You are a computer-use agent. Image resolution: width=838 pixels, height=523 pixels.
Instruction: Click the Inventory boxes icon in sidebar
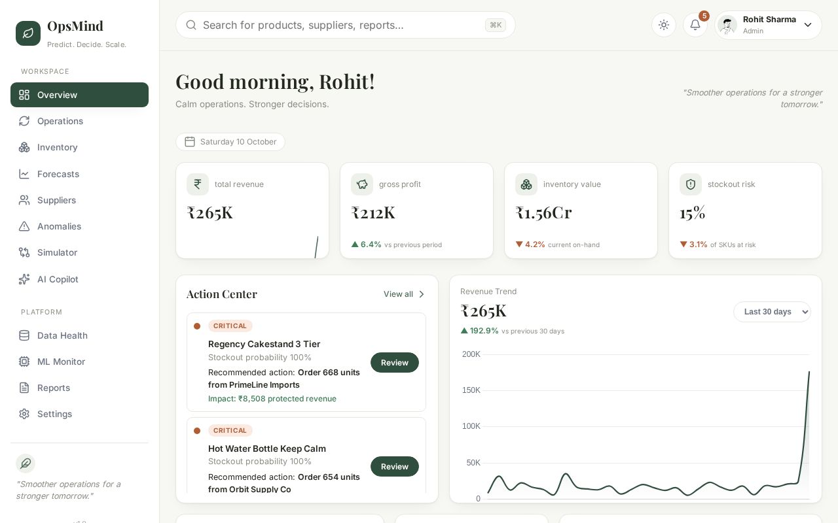24,147
